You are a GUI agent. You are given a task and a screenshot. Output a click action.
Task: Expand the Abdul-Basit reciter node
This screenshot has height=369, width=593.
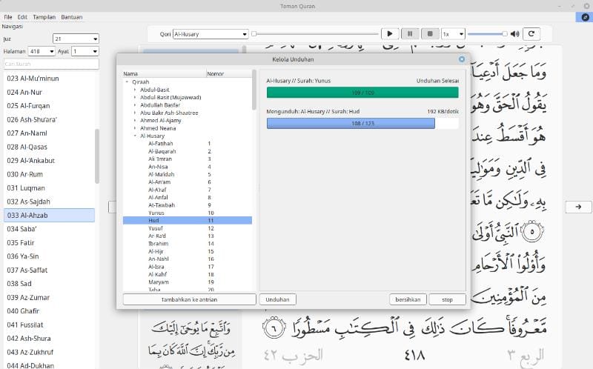pyautogui.click(x=135, y=90)
